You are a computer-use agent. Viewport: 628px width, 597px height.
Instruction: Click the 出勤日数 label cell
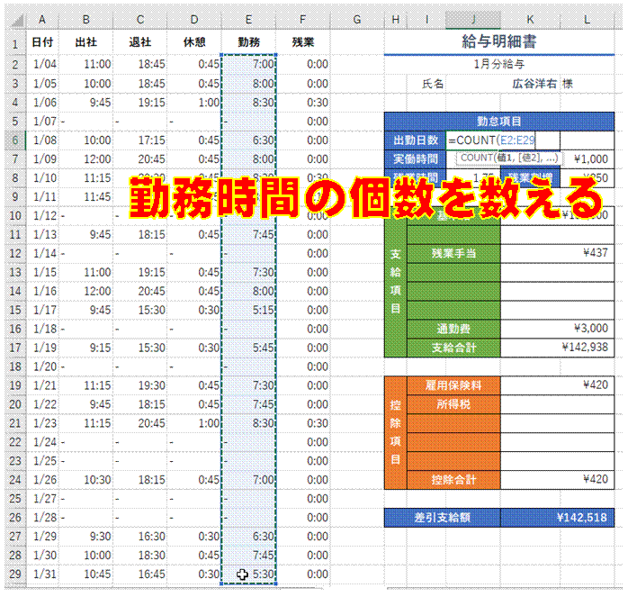click(416, 140)
